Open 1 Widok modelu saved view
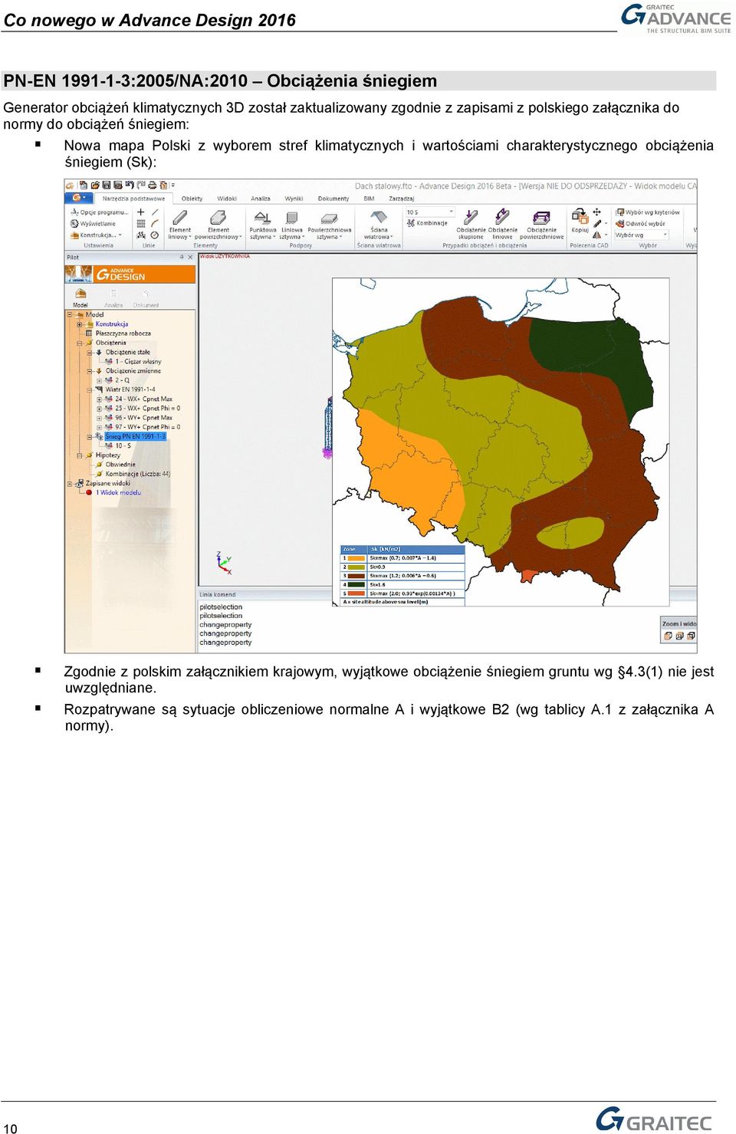The height and width of the screenshot is (1134, 736). [x=118, y=492]
